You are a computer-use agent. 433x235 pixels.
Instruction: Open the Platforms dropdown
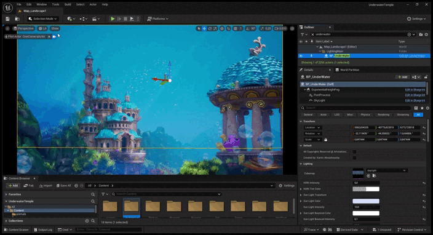point(157,19)
